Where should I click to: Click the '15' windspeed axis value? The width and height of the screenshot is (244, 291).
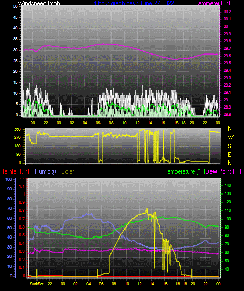point(15,83)
